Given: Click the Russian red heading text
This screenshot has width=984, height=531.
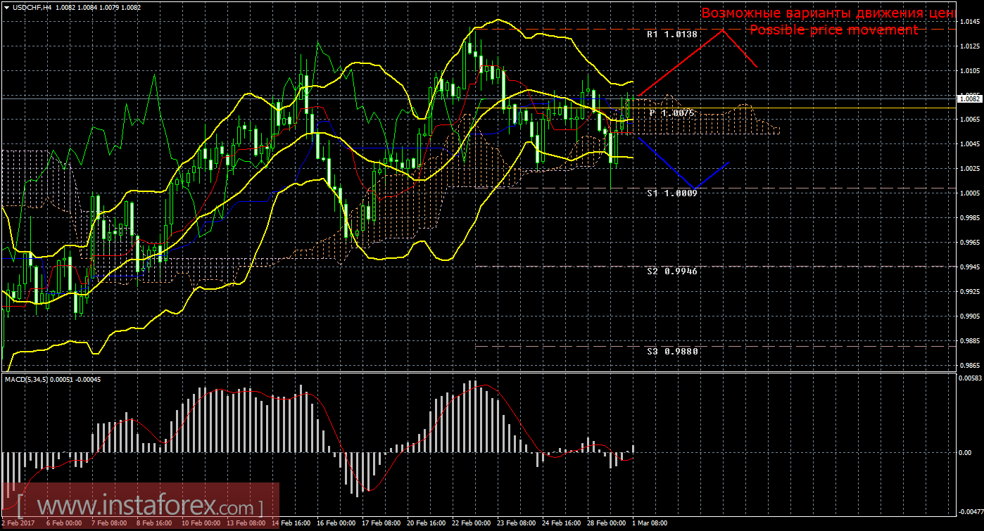Looking at the screenshot, I should (828, 13).
